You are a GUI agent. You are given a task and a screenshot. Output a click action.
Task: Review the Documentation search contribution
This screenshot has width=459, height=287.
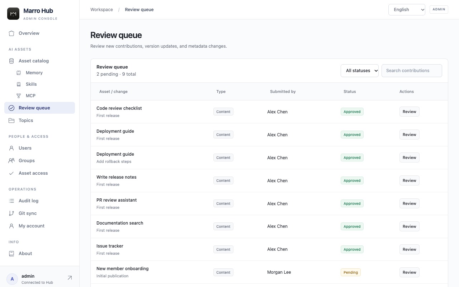409,226
